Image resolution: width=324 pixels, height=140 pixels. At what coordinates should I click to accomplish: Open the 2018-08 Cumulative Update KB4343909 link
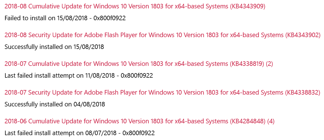pos(135,6)
